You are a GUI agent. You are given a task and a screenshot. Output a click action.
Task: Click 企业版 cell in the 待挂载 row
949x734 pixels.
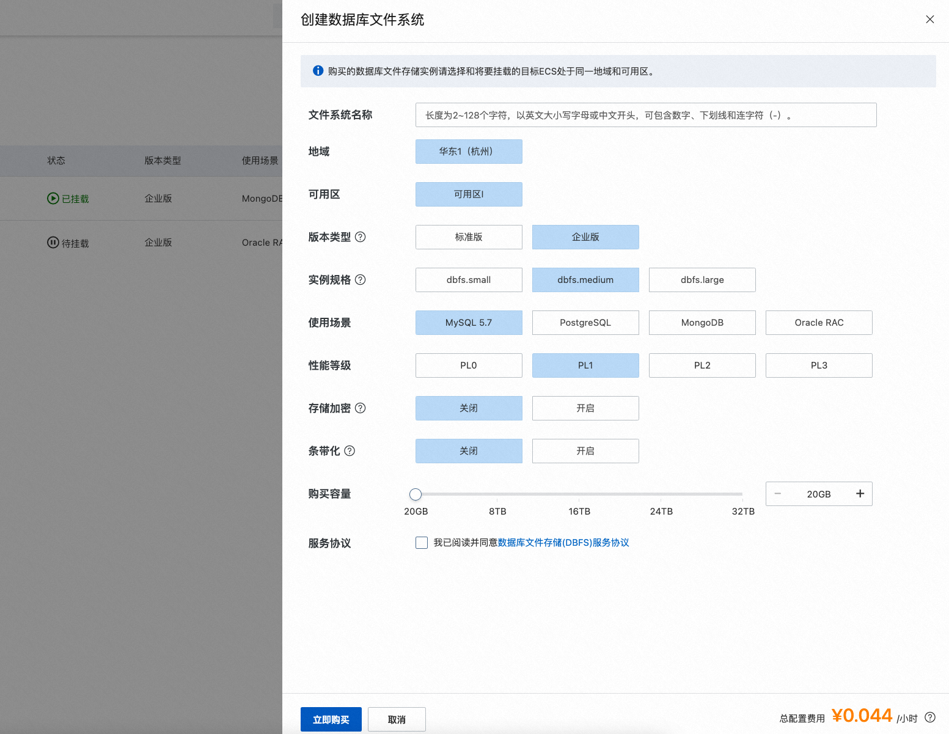(x=158, y=243)
